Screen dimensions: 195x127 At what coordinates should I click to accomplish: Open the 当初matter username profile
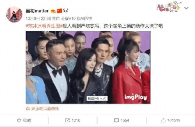37,11
